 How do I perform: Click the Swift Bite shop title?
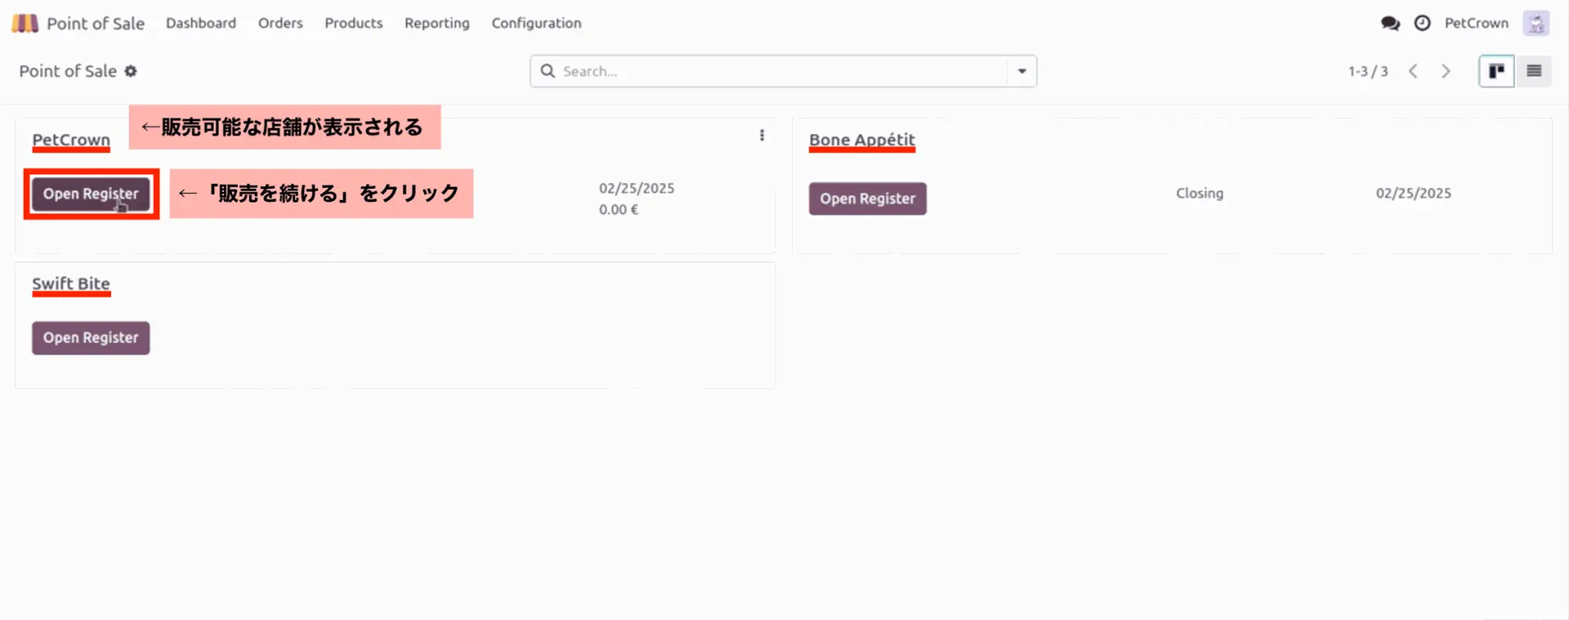click(71, 283)
